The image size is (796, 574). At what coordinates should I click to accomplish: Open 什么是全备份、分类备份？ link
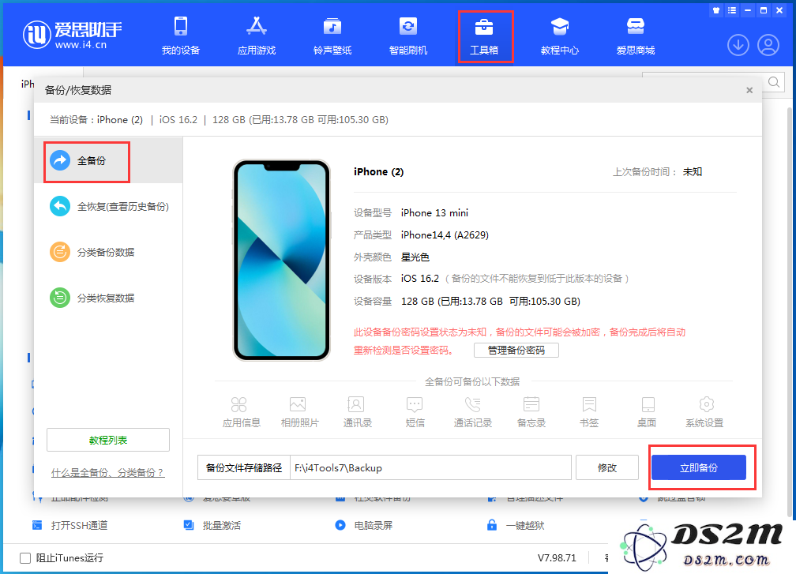click(107, 472)
